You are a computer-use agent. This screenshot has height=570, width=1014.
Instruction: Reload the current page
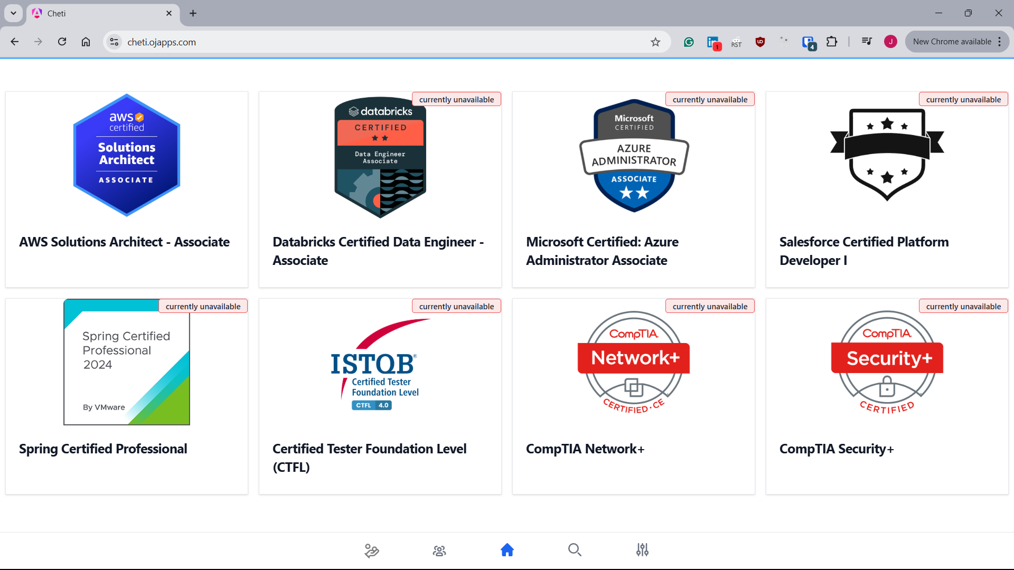[62, 42]
